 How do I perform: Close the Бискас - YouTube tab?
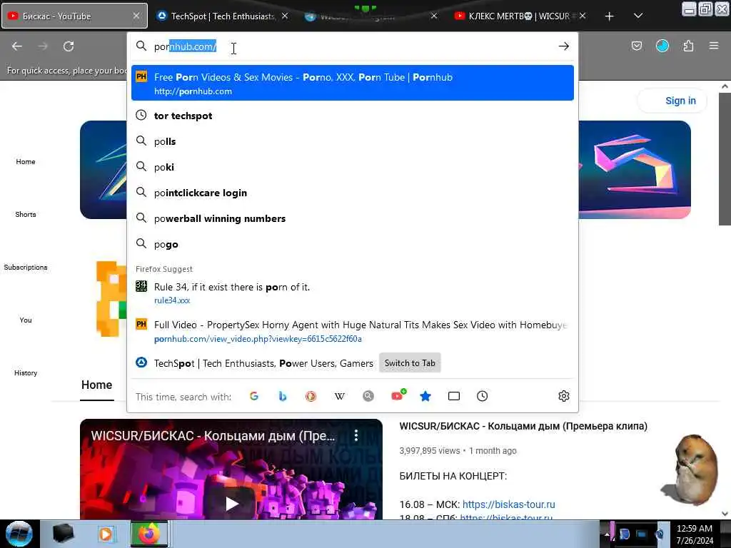pos(136,16)
